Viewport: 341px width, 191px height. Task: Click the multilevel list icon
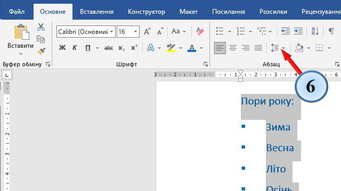click(x=262, y=31)
